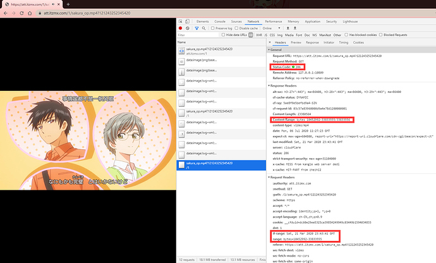436x263 pixels.
Task: Stop recording network log (red dot)
Action: click(180, 28)
